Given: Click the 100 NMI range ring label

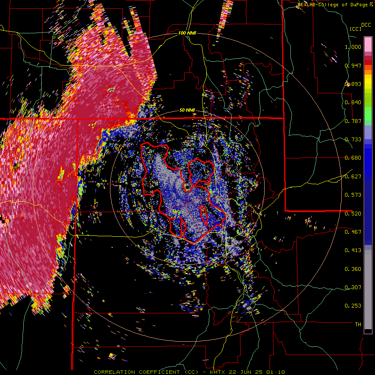Looking at the screenshot, I should point(187,33).
